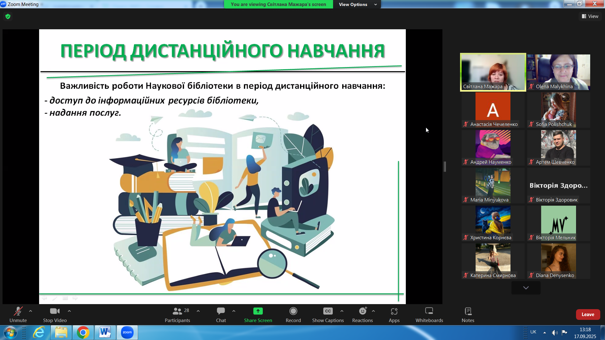Click the green encryption shield icon
Screen dimensions: 605x340
point(8,16)
